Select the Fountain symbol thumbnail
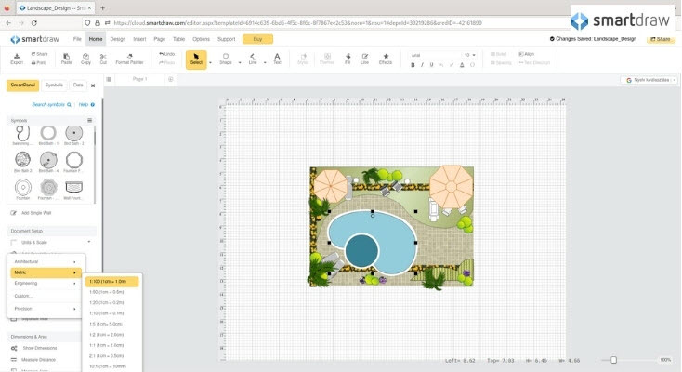Screen dimensions: 682x372 tap(22, 186)
